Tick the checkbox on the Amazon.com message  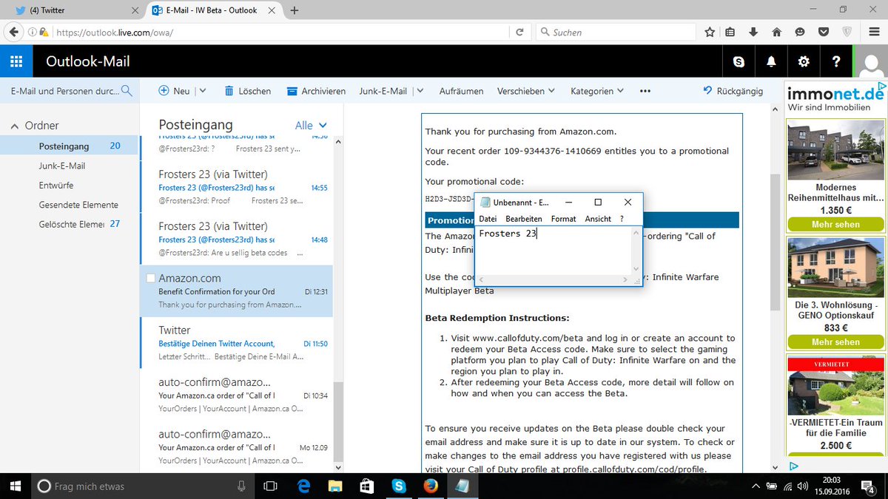(x=151, y=279)
